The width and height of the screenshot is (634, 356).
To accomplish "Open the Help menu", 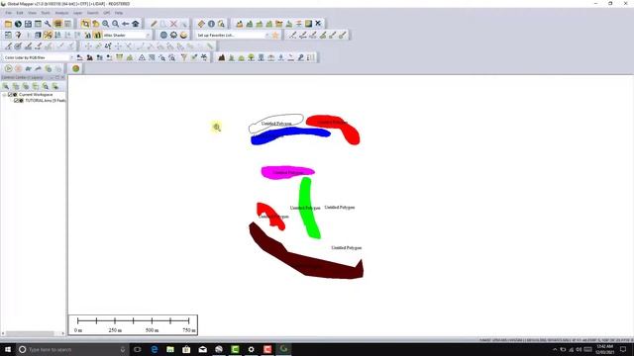I will (119, 13).
